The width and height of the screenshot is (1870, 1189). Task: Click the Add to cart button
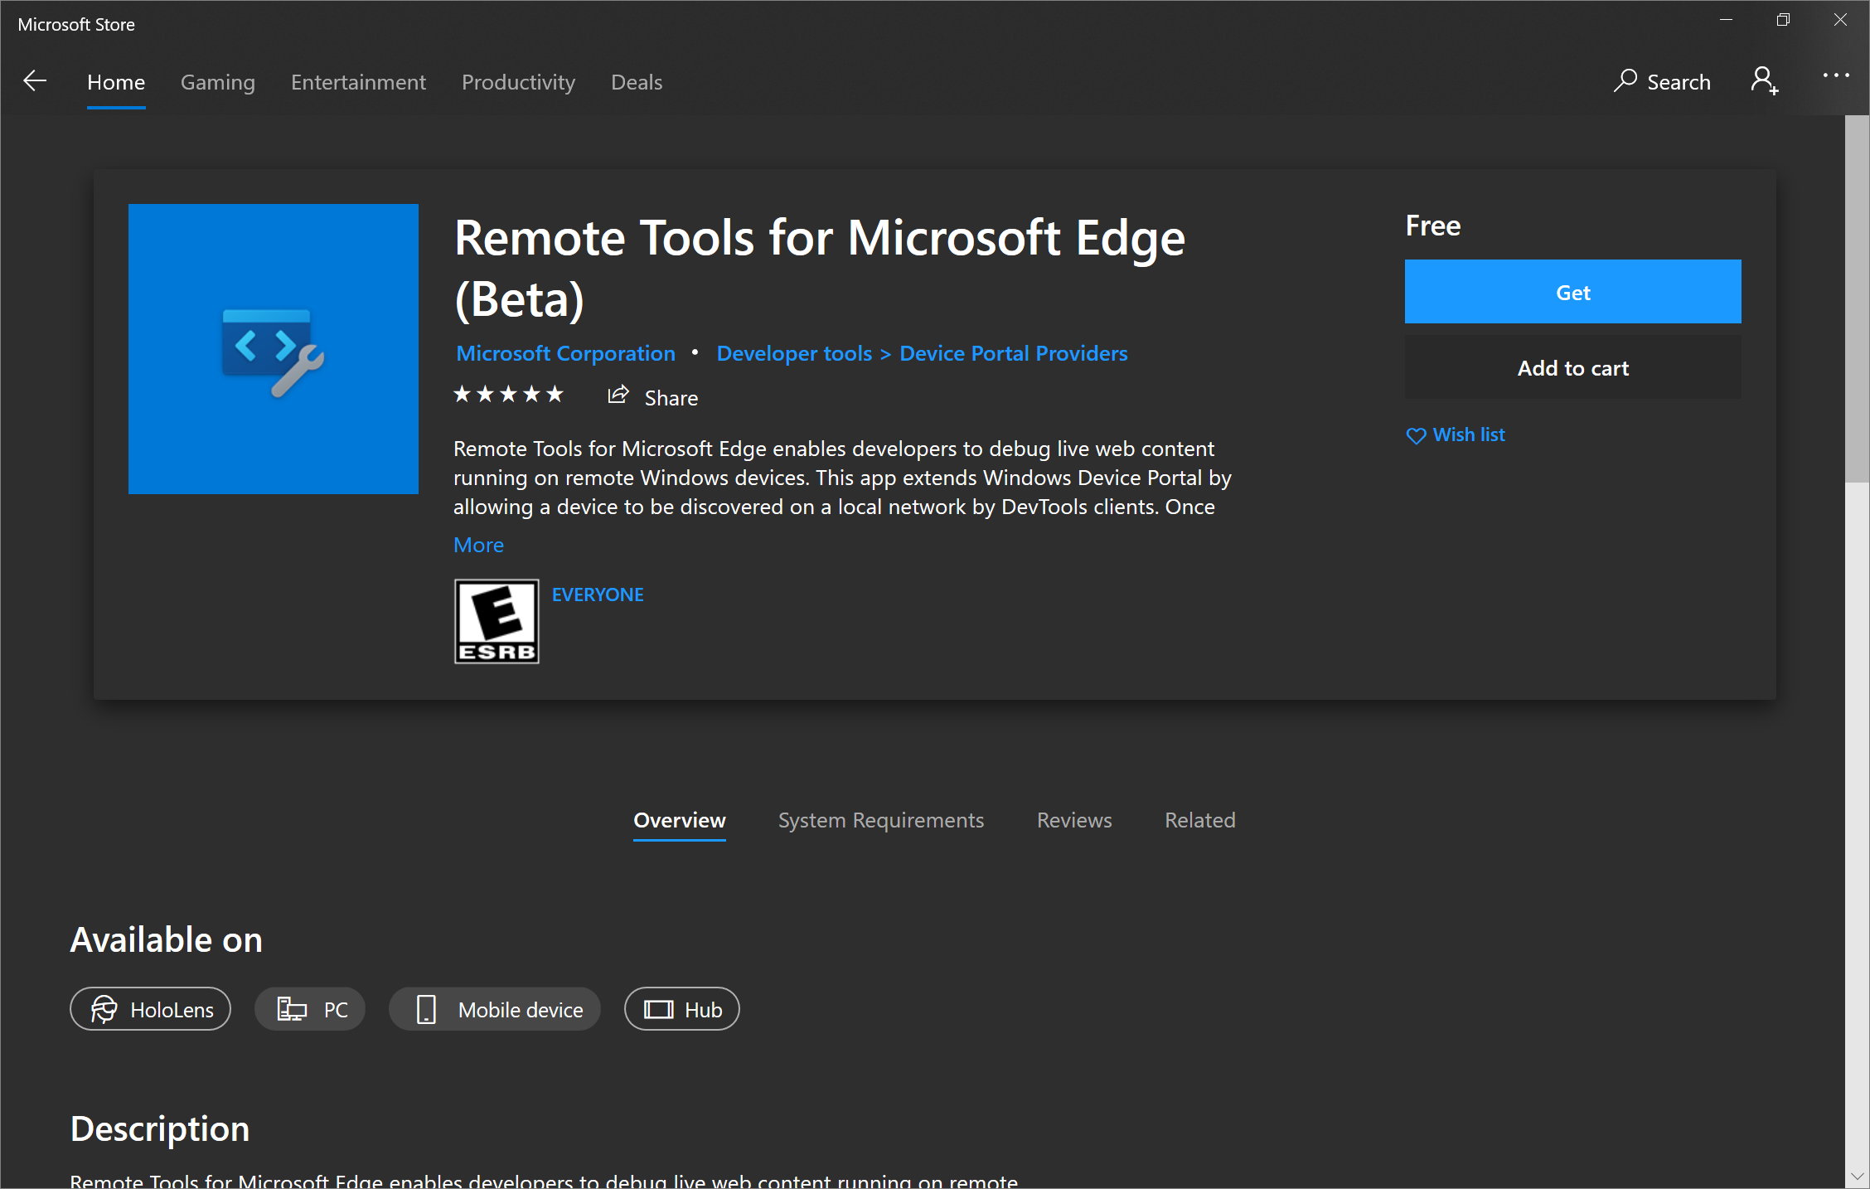[x=1573, y=366]
